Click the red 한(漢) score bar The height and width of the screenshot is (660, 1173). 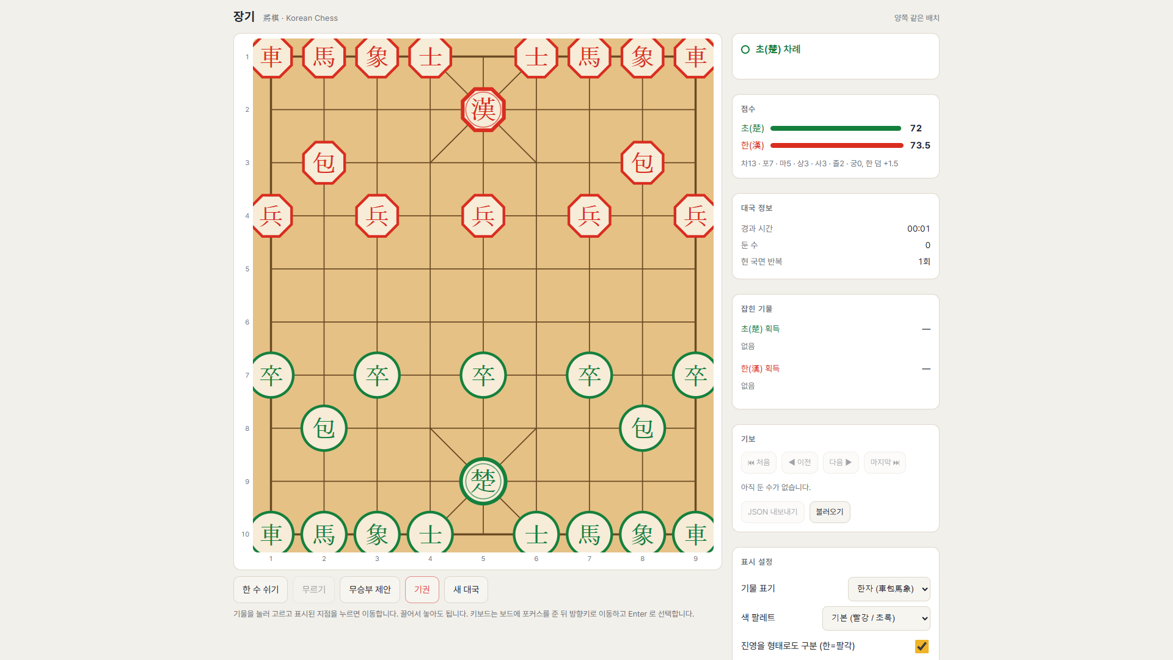pos(837,145)
